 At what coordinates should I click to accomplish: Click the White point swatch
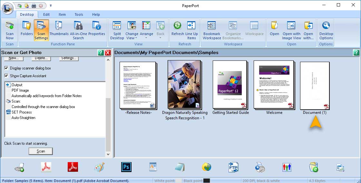click(x=179, y=181)
